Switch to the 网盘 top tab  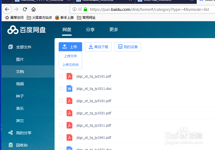[x=67, y=30]
